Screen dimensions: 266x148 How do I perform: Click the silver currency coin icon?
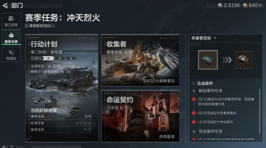(x=220, y=5)
